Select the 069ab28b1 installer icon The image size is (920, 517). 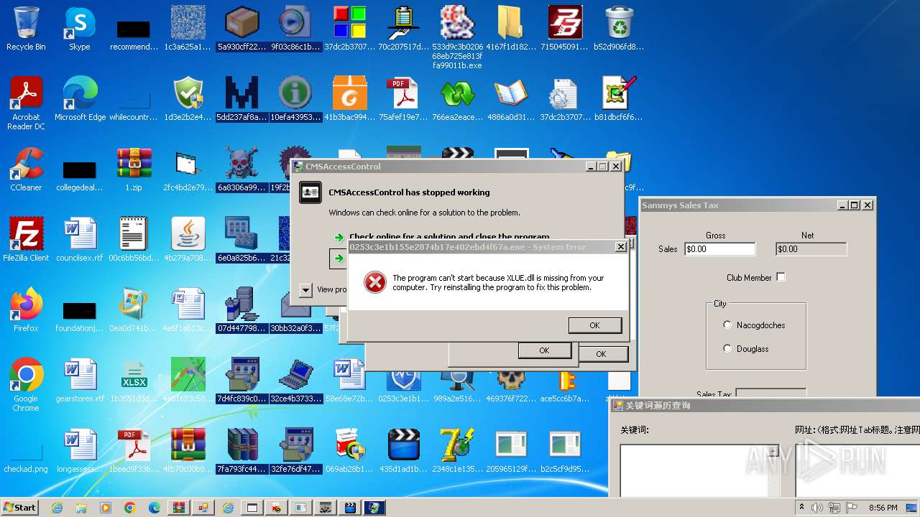coord(350,451)
